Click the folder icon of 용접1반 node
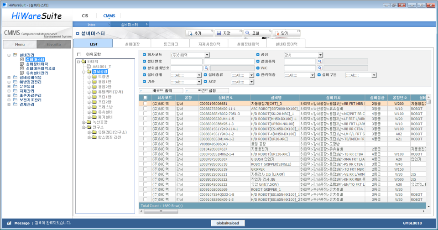This screenshot has width=438, height=230. 94,82
